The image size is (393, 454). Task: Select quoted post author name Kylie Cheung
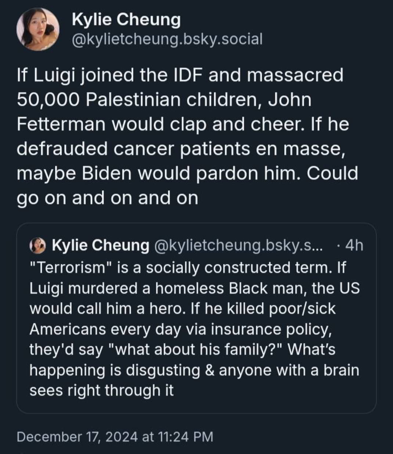point(101,245)
